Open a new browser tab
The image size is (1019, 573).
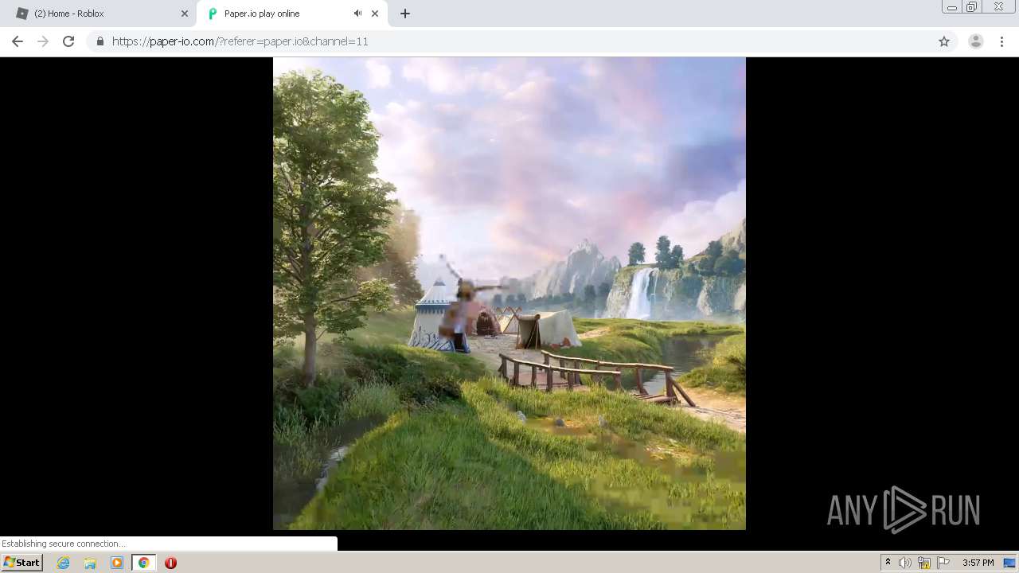click(405, 14)
